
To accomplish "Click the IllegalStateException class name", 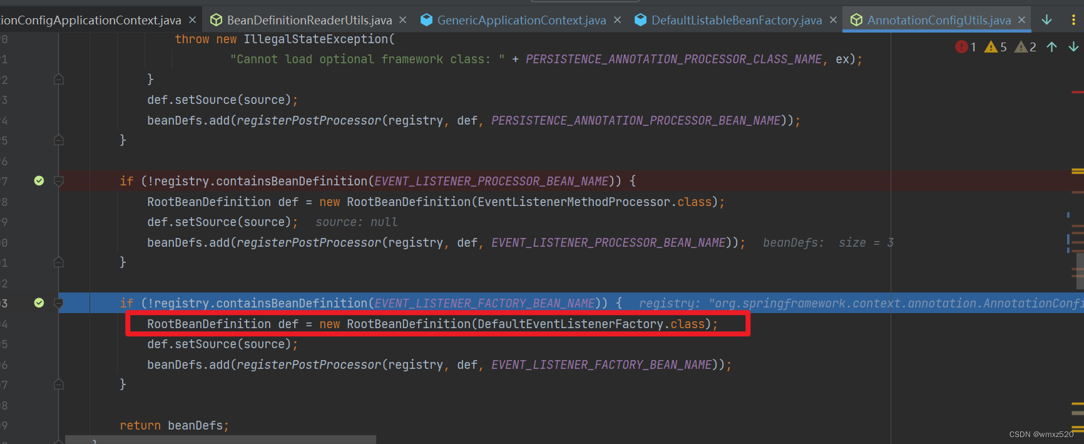I will point(316,39).
